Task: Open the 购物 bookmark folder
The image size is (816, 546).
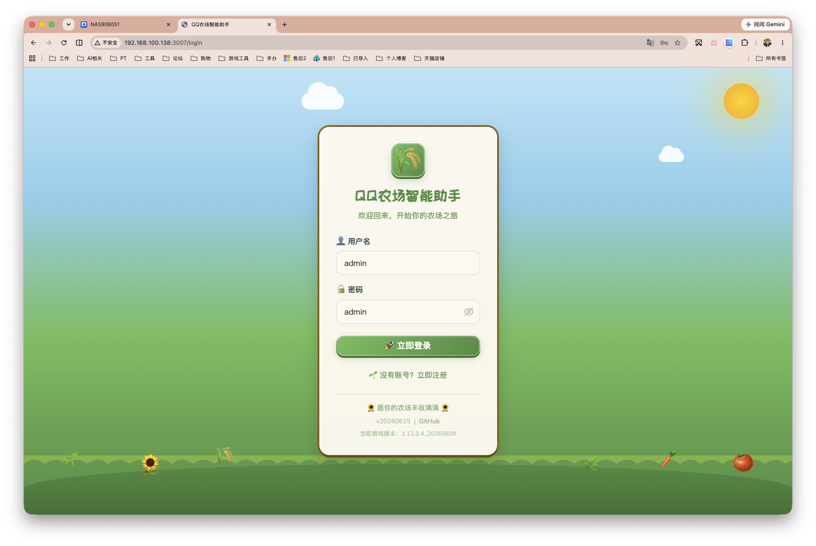Action: (201, 58)
